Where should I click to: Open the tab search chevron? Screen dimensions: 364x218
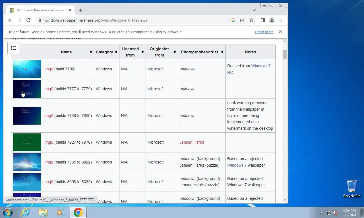click(x=254, y=10)
